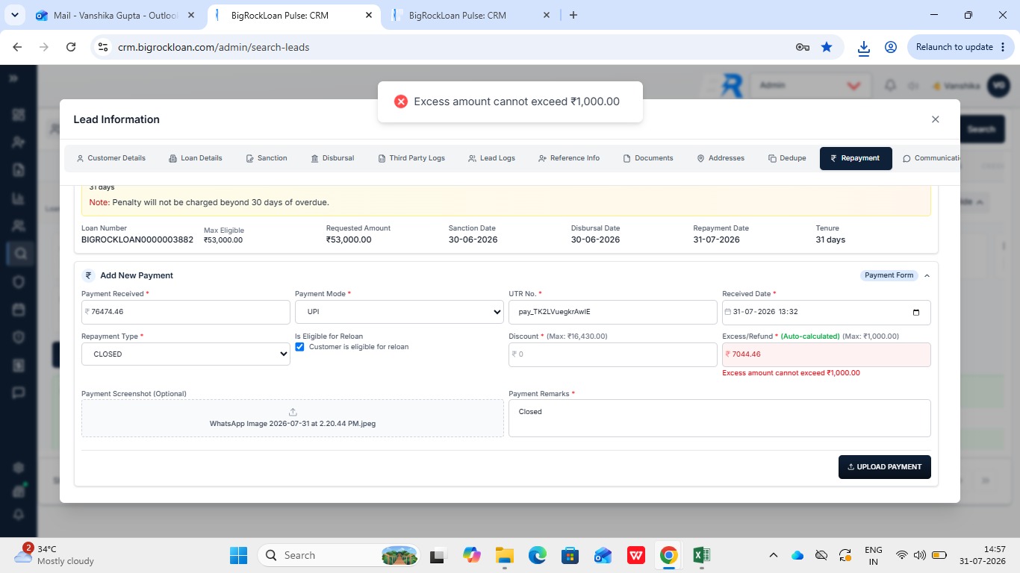
Task: Open the calendar icon in sidebar
Action: (19, 310)
